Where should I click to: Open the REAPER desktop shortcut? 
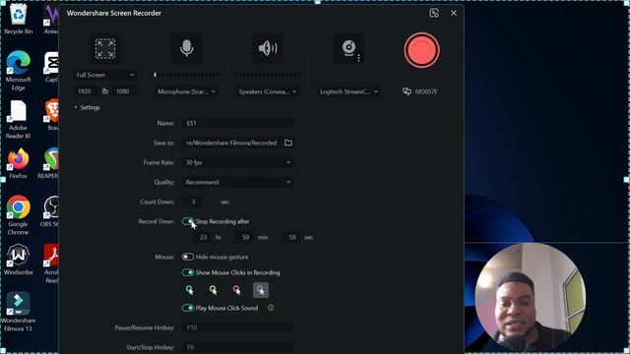pos(48,163)
